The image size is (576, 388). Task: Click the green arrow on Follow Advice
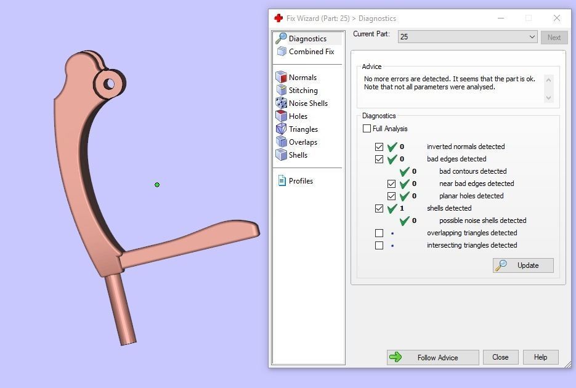pos(395,357)
